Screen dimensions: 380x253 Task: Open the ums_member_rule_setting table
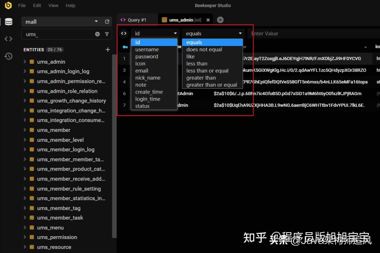click(69, 189)
